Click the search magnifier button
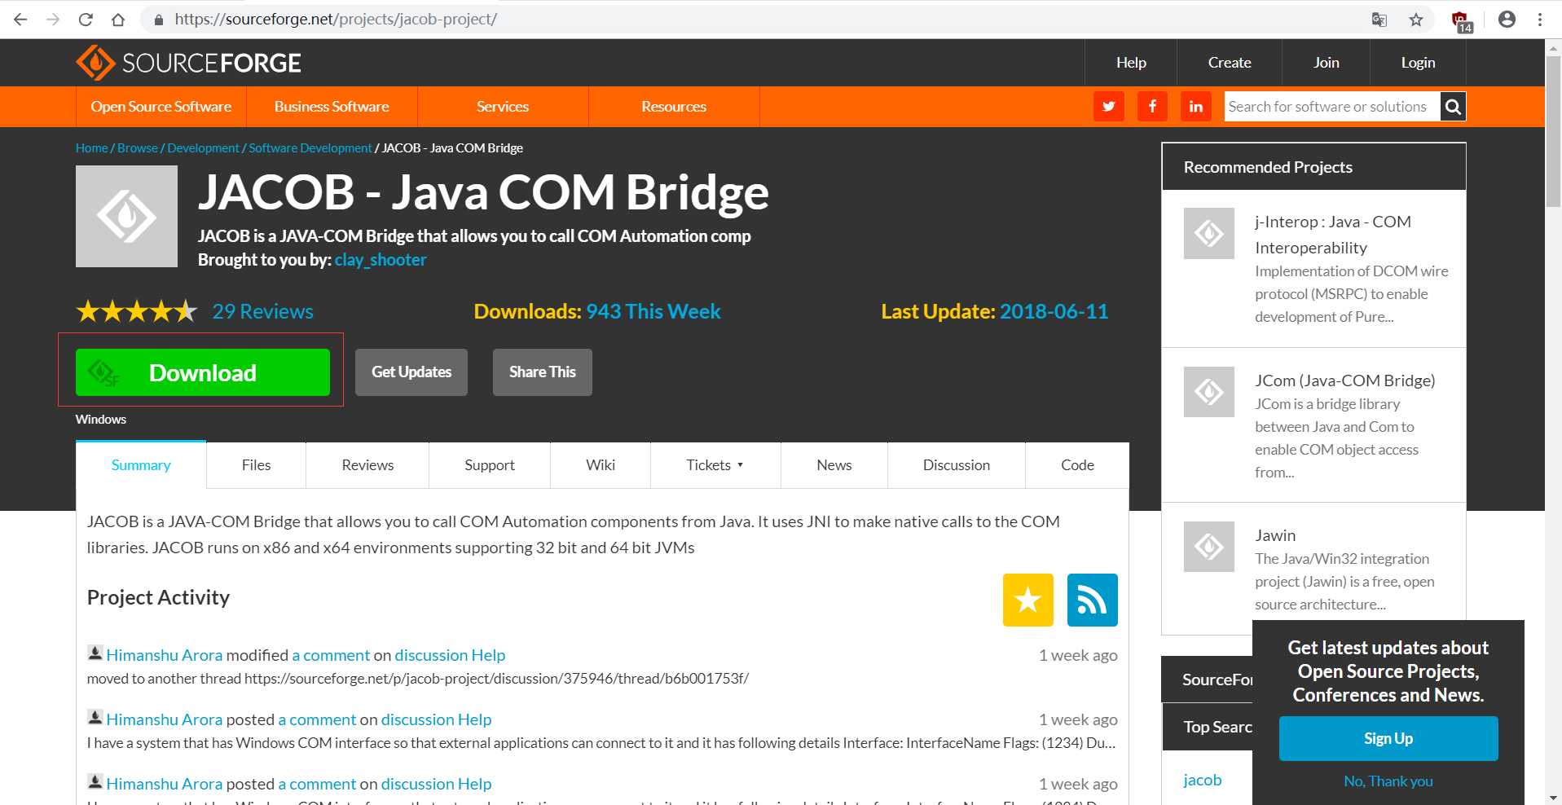The image size is (1562, 805). (1452, 107)
